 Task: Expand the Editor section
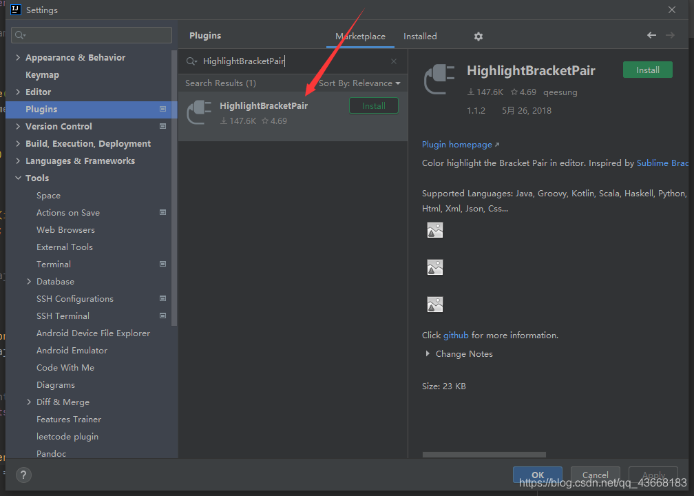coord(18,92)
